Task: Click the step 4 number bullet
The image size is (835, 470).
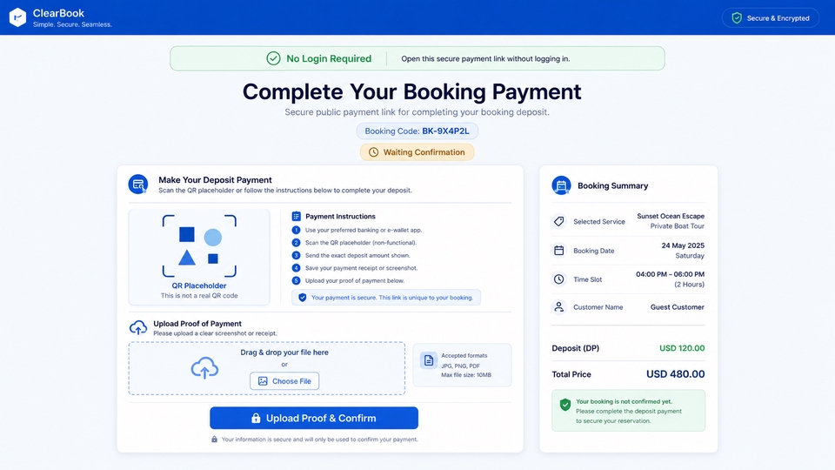Action: [x=296, y=268]
